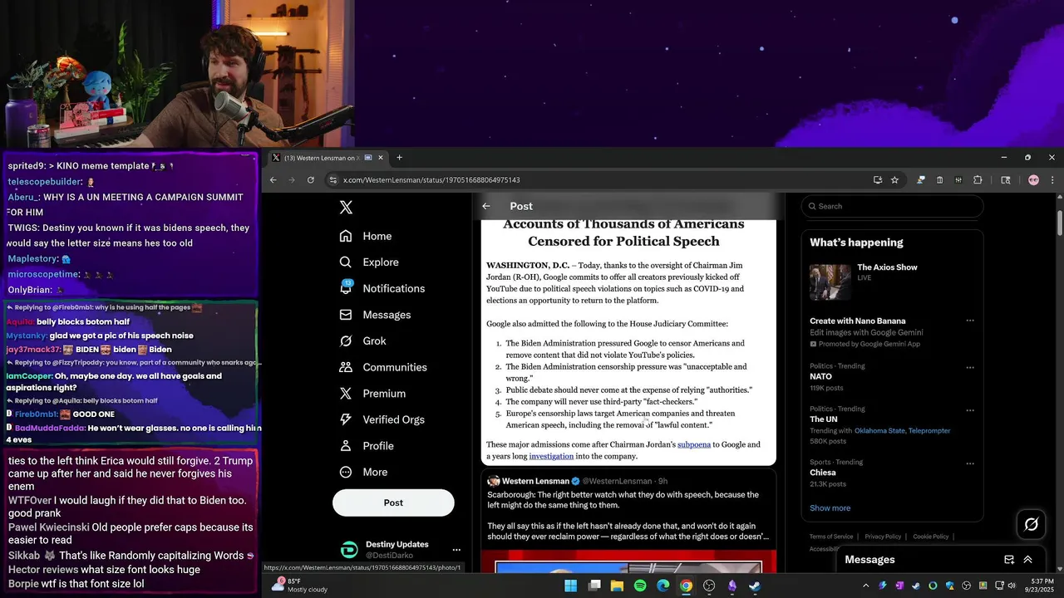Open Steam from the taskbar
Screen dimensions: 1064x598
pyautogui.click(x=755, y=586)
